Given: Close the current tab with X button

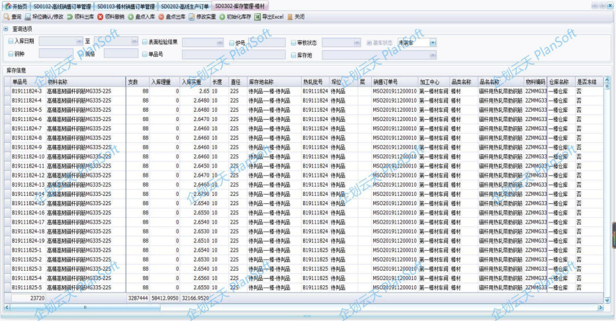Looking at the screenshot, I should [610, 6].
